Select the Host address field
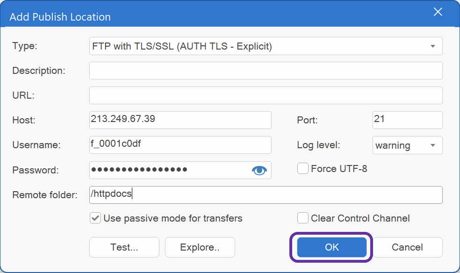460x273 pixels. pyautogui.click(x=180, y=120)
